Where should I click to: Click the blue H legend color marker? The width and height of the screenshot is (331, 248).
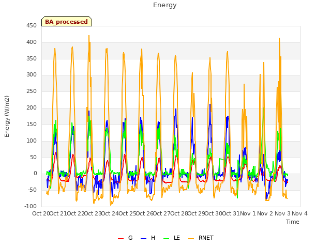(143, 239)
